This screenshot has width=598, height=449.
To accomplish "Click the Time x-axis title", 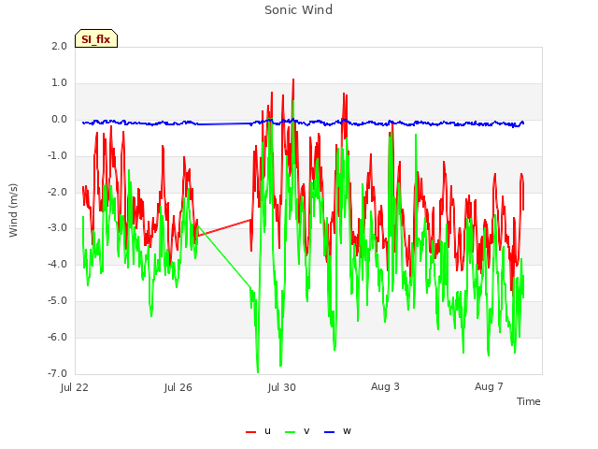I will tap(528, 401).
